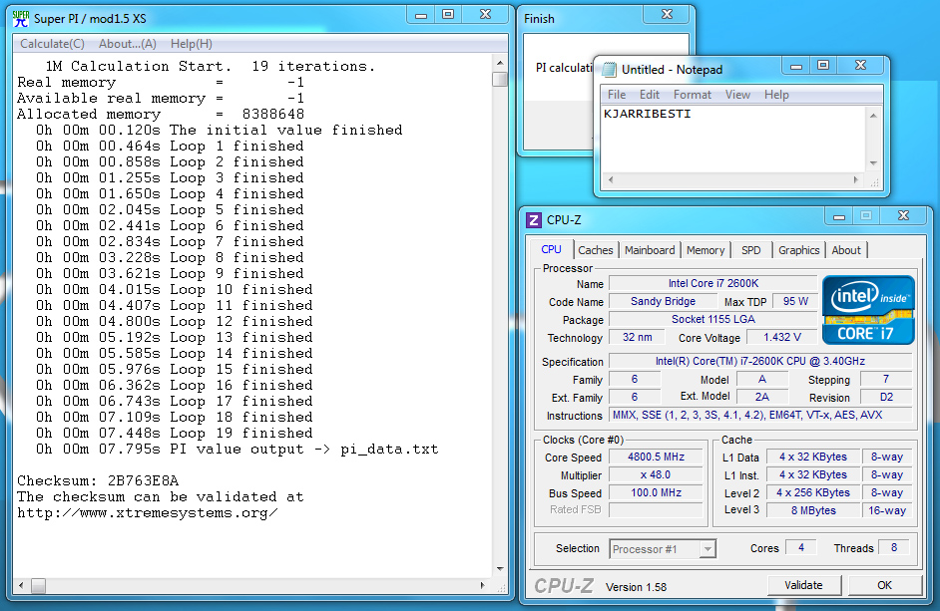This screenshot has width=940, height=611.
Task: Click the Notepad scrollbar down arrow
Action: pos(874,162)
